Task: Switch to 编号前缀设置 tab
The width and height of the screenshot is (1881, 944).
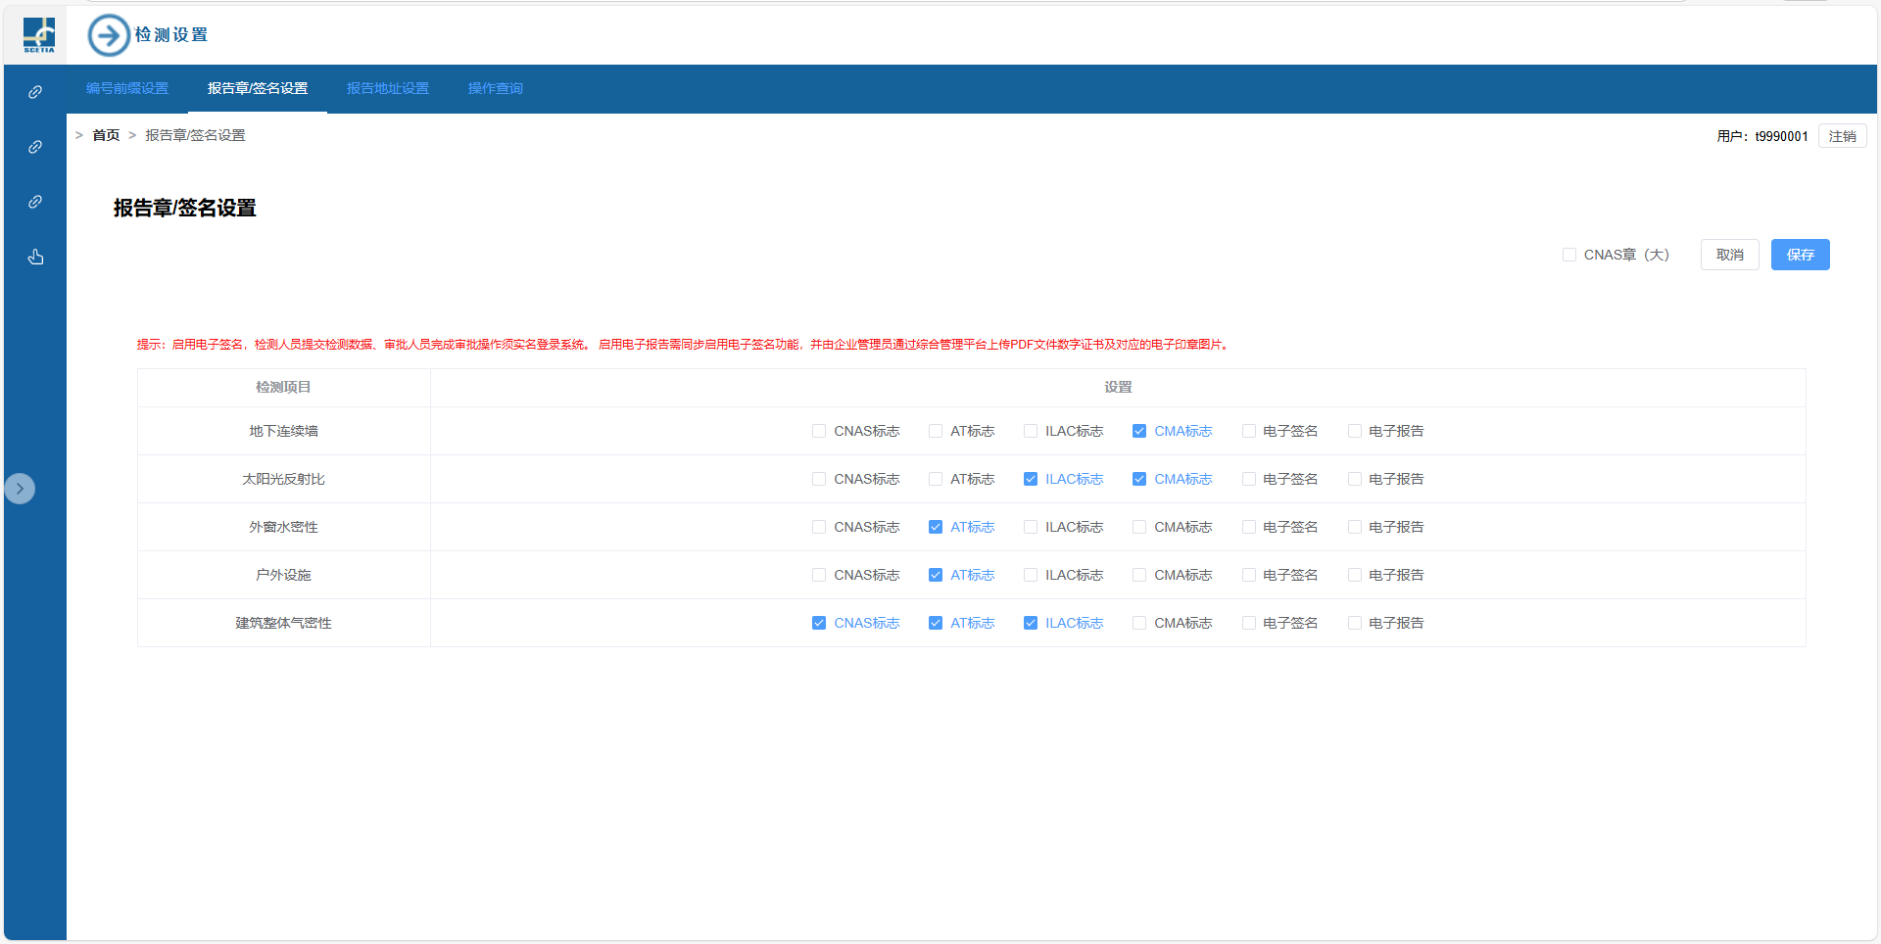Action: pos(127,88)
